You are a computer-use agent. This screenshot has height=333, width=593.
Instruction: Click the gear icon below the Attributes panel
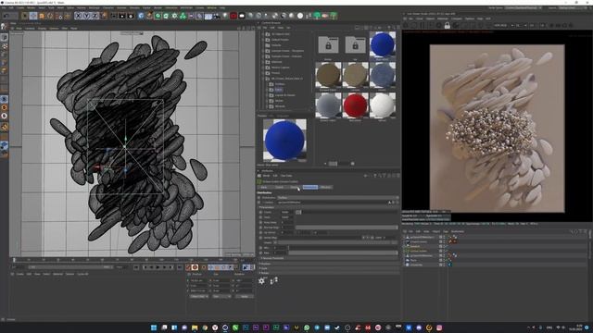pos(261,281)
